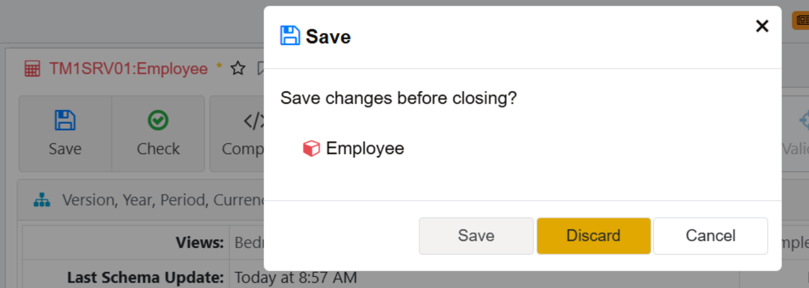Click the blue Save toolbar icon
The width and height of the screenshot is (809, 288).
(x=65, y=120)
